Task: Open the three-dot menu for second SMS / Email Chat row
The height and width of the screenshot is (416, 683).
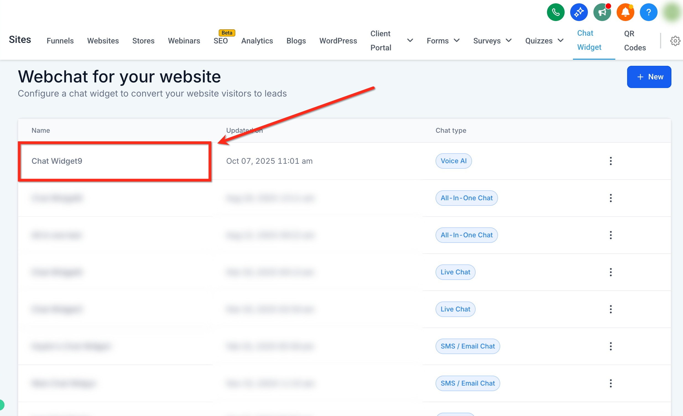Action: click(611, 383)
